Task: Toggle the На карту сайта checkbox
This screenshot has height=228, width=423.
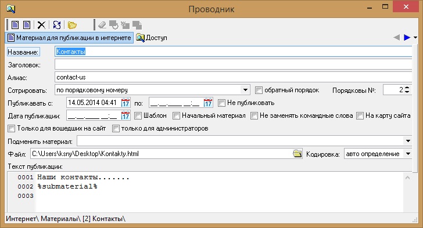Action: pyautogui.click(x=360, y=115)
